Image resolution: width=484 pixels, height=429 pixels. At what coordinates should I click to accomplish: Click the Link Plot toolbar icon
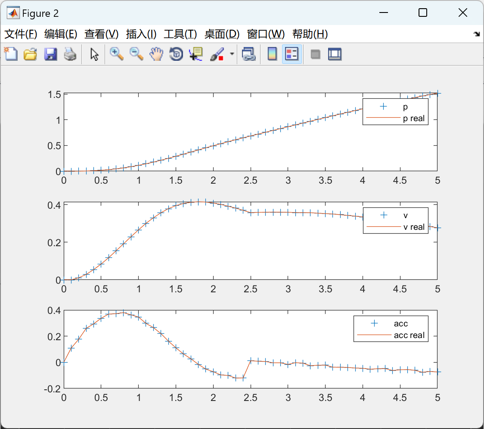tap(249, 54)
